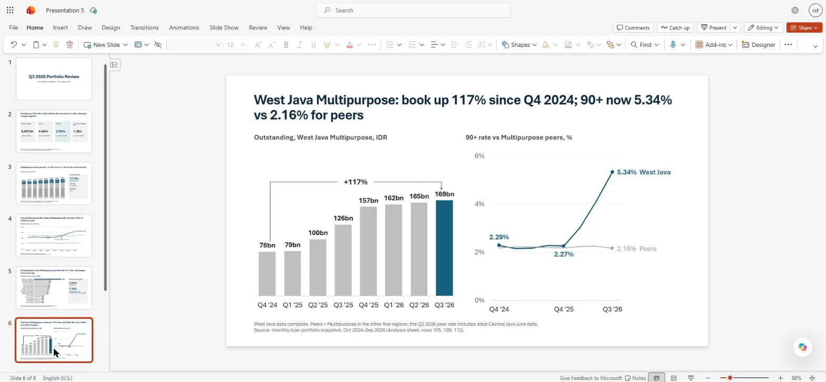
Task: Click the numbered list icon
Action: point(412,45)
